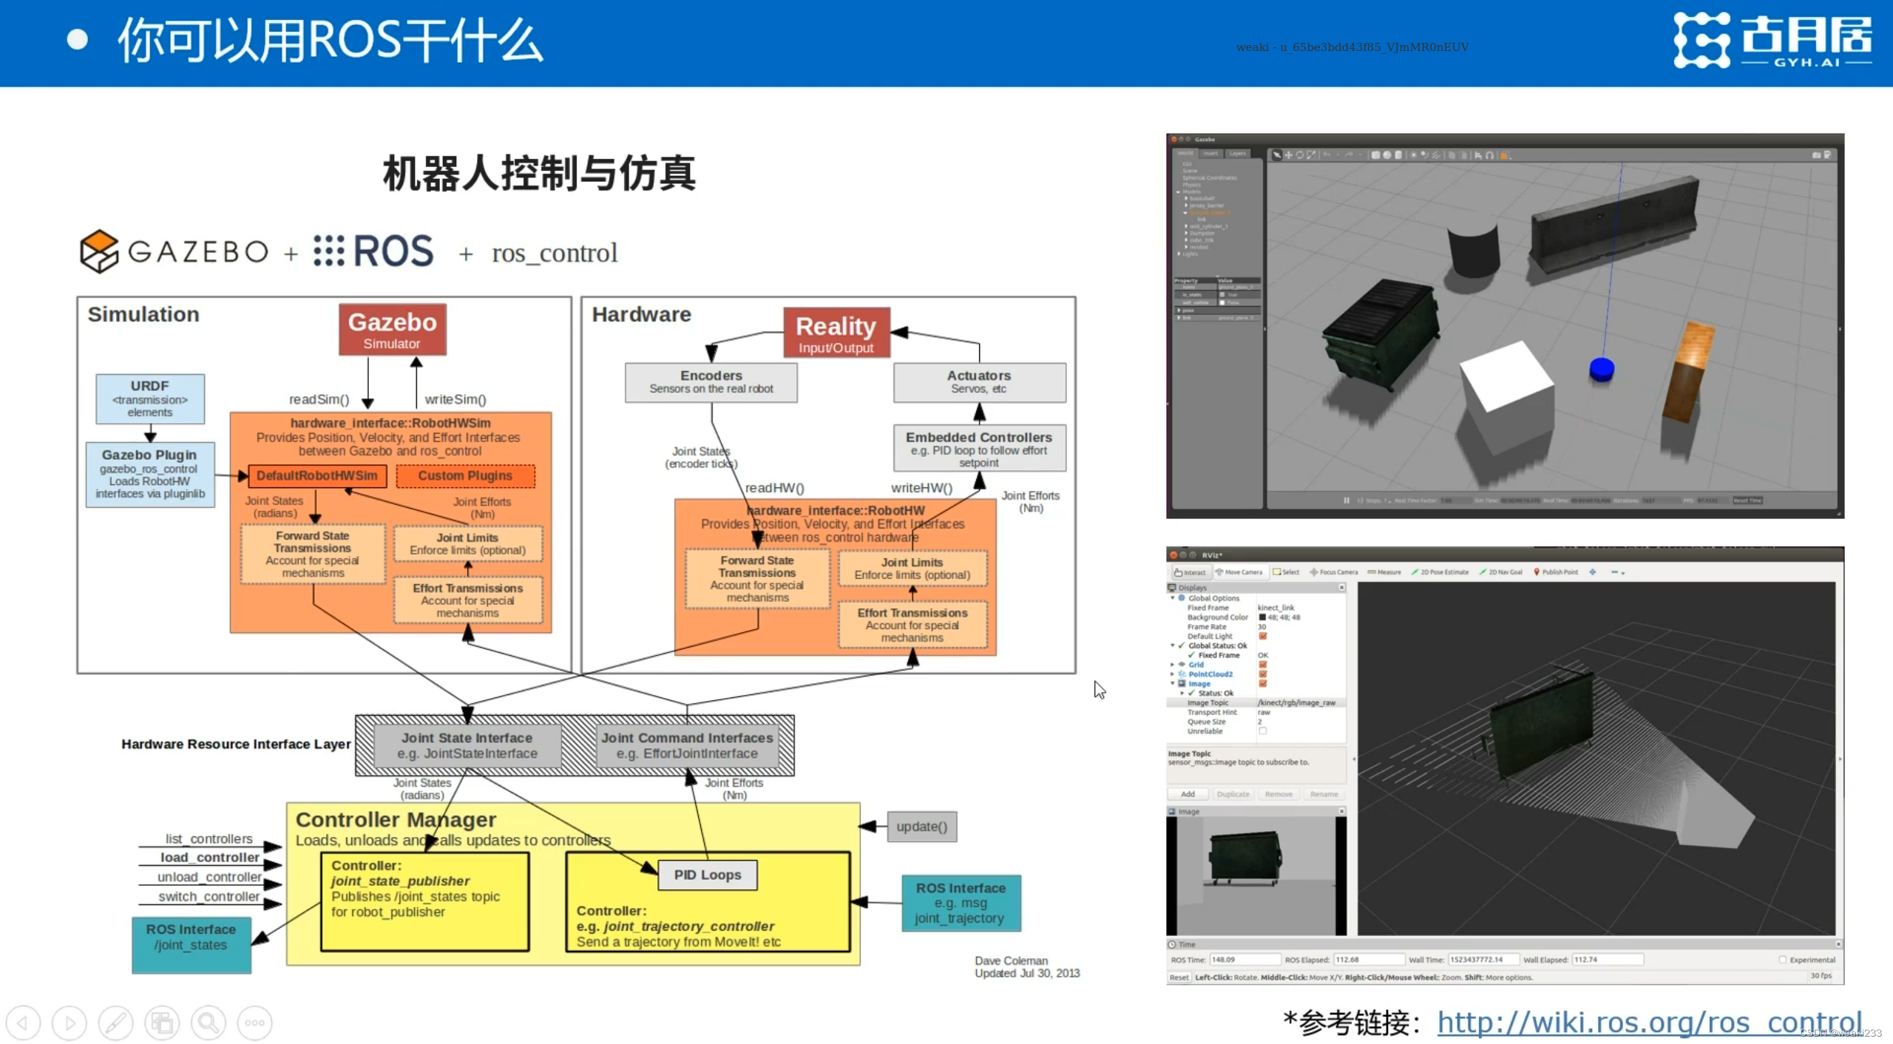Image resolution: width=1893 pixels, height=1044 pixels.
Task: Expand the Lights entry in Gazebo tree
Action: click(1179, 254)
